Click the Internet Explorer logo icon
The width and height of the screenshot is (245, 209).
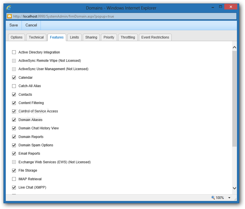[9, 8]
